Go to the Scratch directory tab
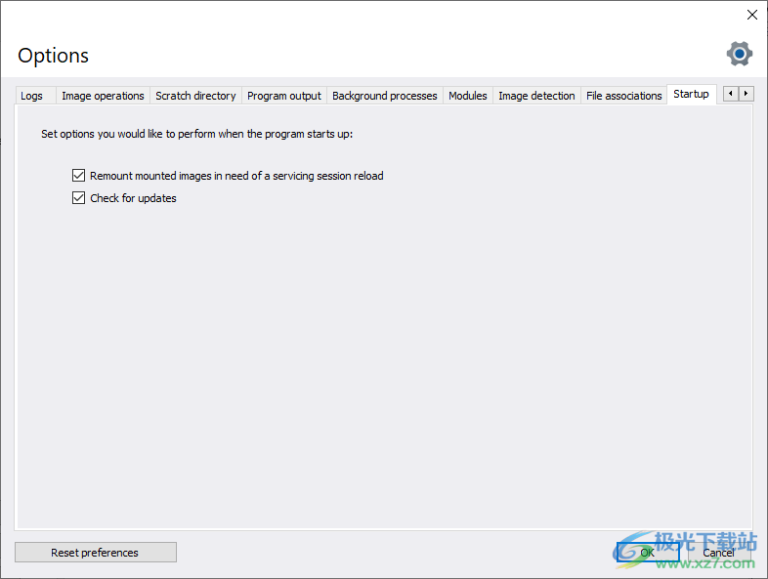This screenshot has width=768, height=579. (x=195, y=96)
